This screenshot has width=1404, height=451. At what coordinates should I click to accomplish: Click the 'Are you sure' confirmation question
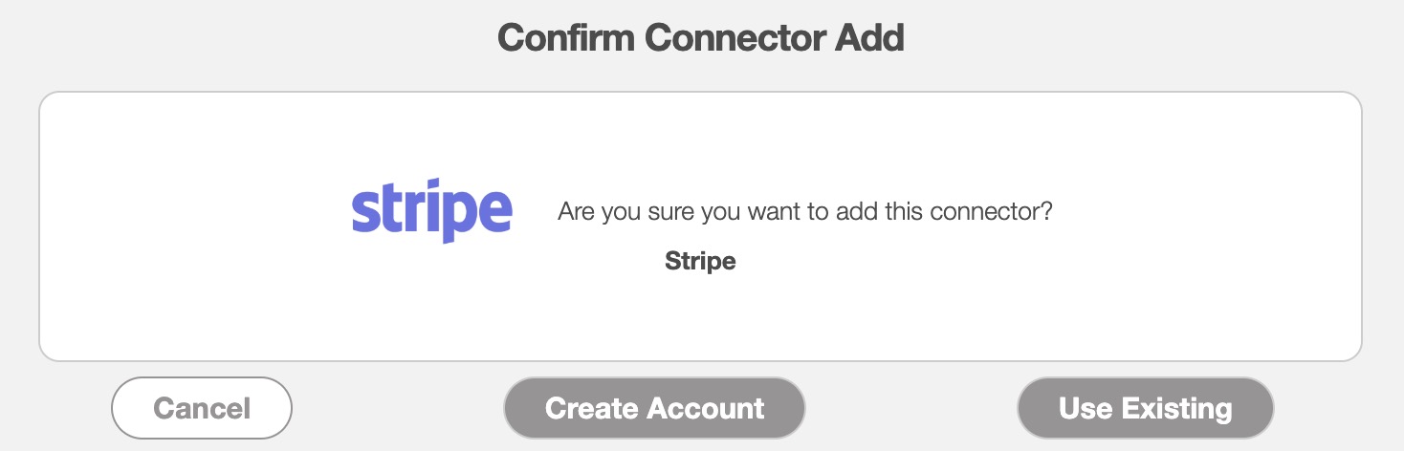tap(804, 210)
